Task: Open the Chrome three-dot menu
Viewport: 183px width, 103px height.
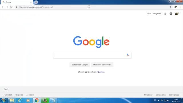Action: coord(180,7)
